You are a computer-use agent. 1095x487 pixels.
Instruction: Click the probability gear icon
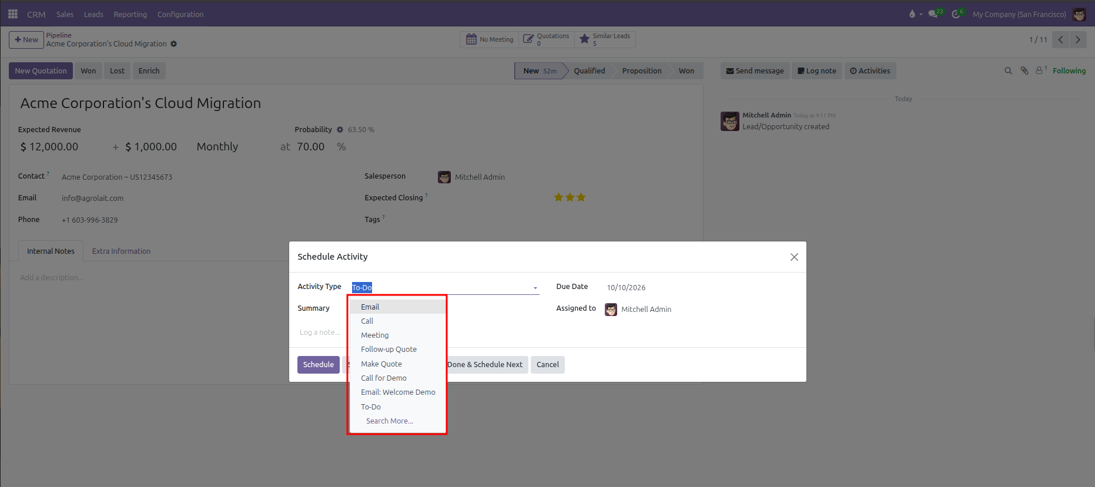[x=340, y=130]
